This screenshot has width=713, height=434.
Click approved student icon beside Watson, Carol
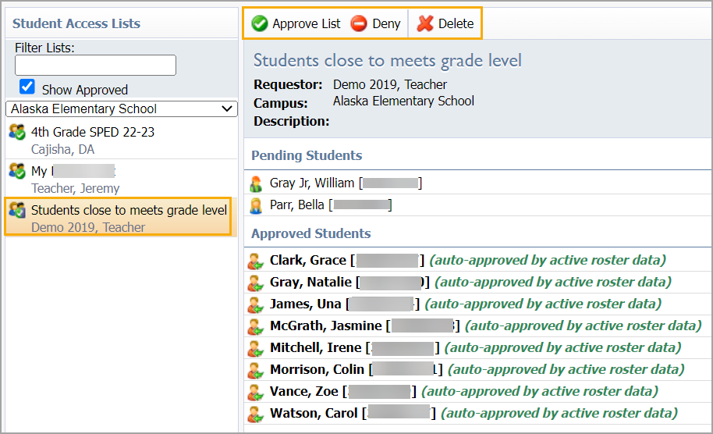[x=256, y=414]
